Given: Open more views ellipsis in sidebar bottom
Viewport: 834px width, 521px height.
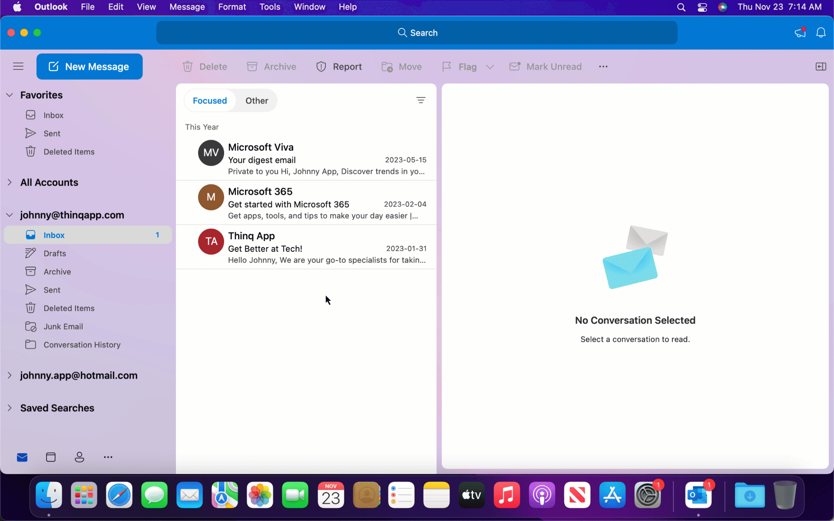Looking at the screenshot, I should (x=108, y=457).
